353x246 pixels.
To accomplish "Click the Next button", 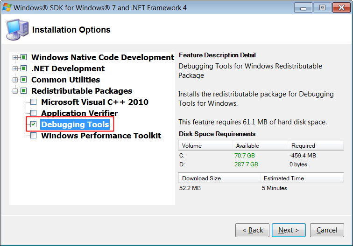I will (289, 230).
